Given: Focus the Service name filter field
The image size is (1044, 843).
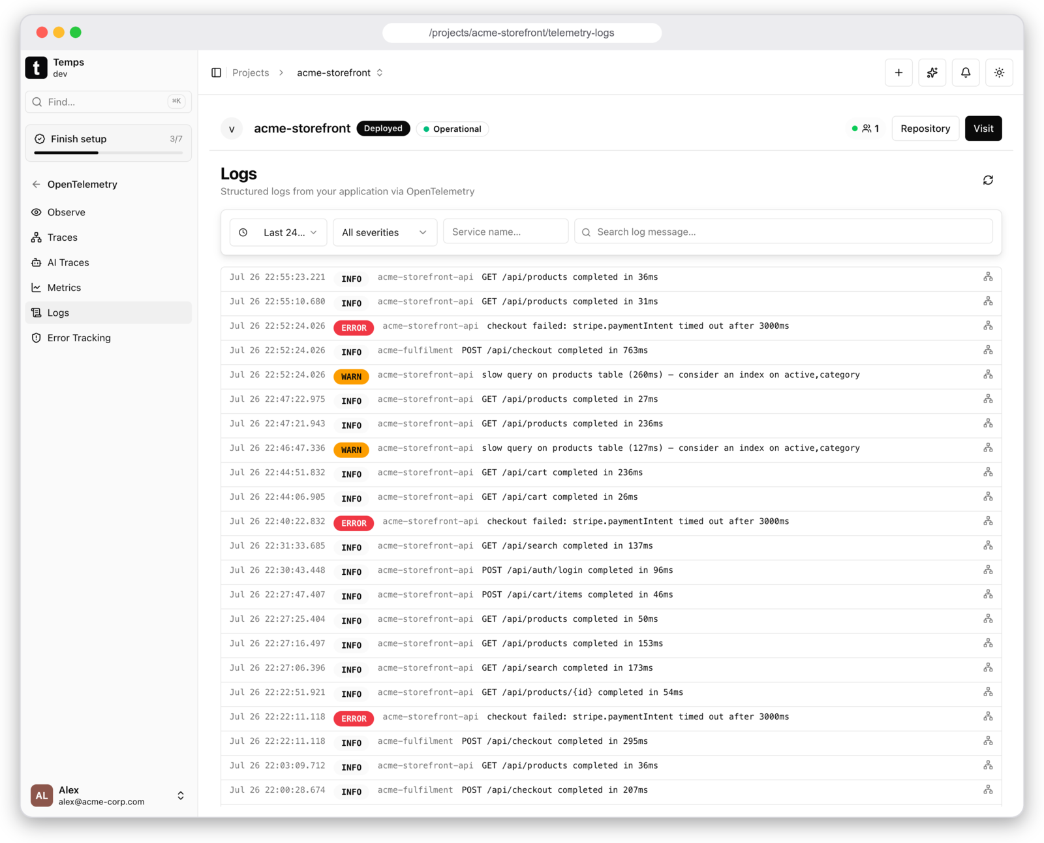Looking at the screenshot, I should pyautogui.click(x=506, y=232).
